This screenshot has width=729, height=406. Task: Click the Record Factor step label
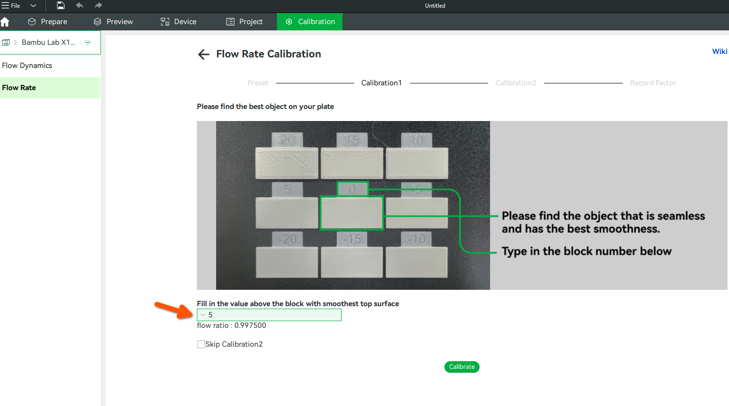coord(653,83)
